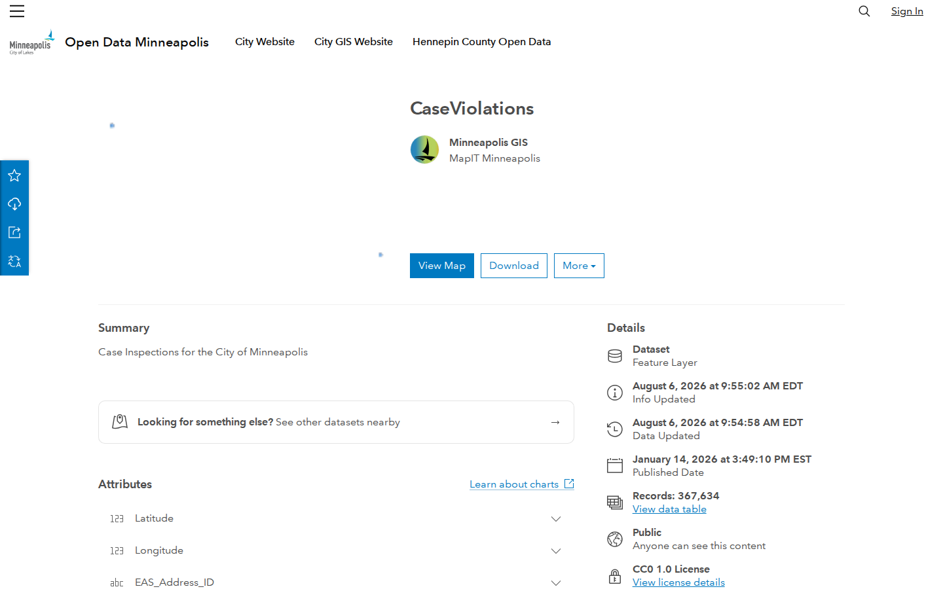Screen dimensions: 943x589
Task: Click 'August 6, 2026 at 9:55:02 AM EDT'
Action: click(718, 386)
